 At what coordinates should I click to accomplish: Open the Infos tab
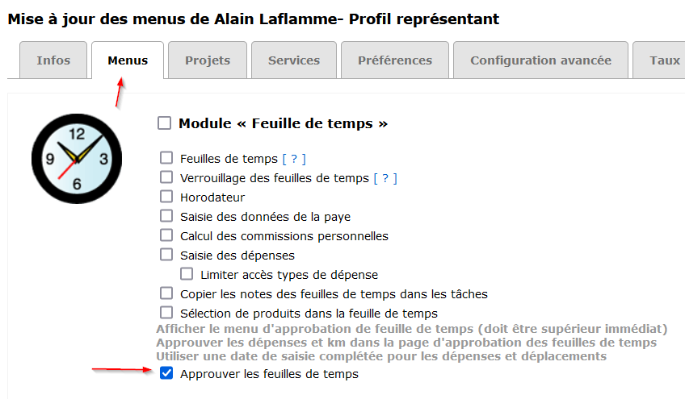point(53,60)
